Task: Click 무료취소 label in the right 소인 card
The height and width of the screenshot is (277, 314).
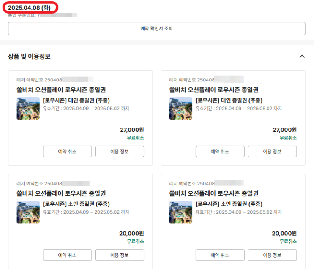Action: pos(288,242)
